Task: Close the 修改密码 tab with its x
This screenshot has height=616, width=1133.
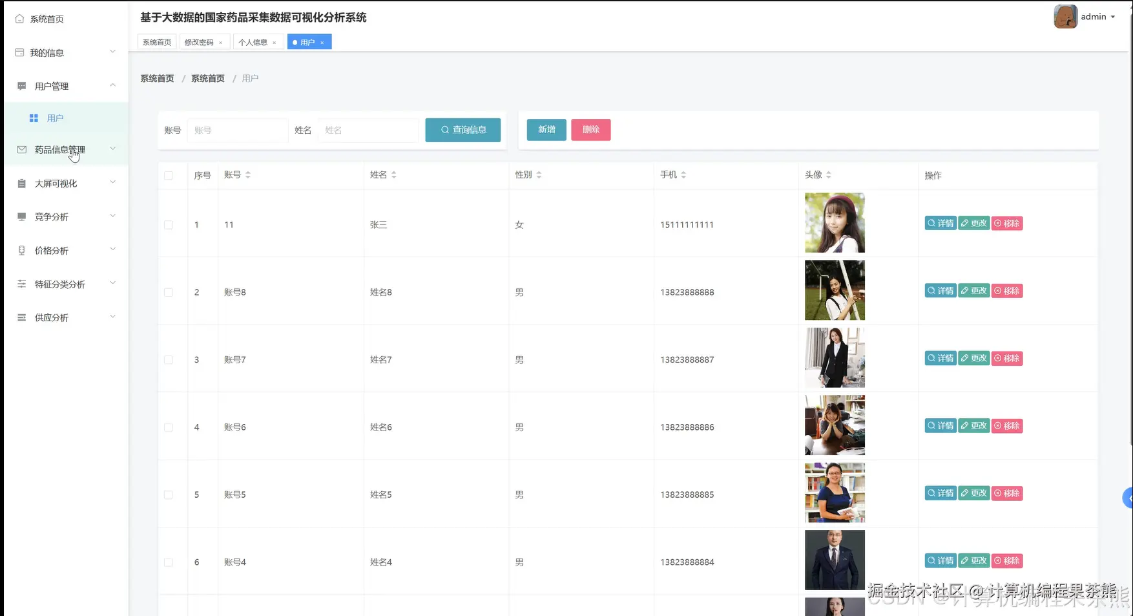Action: (220, 43)
